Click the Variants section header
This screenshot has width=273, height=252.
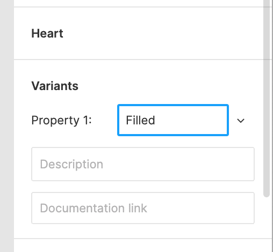tap(55, 86)
